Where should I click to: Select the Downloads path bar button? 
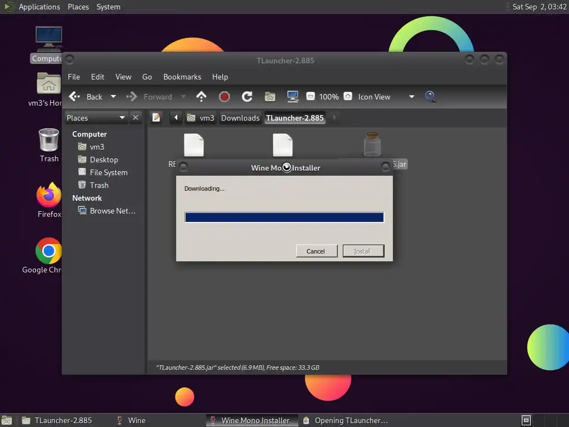tap(240, 118)
